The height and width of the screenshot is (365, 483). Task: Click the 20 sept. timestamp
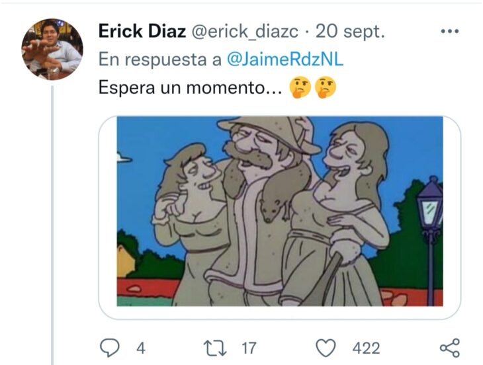tap(350, 31)
